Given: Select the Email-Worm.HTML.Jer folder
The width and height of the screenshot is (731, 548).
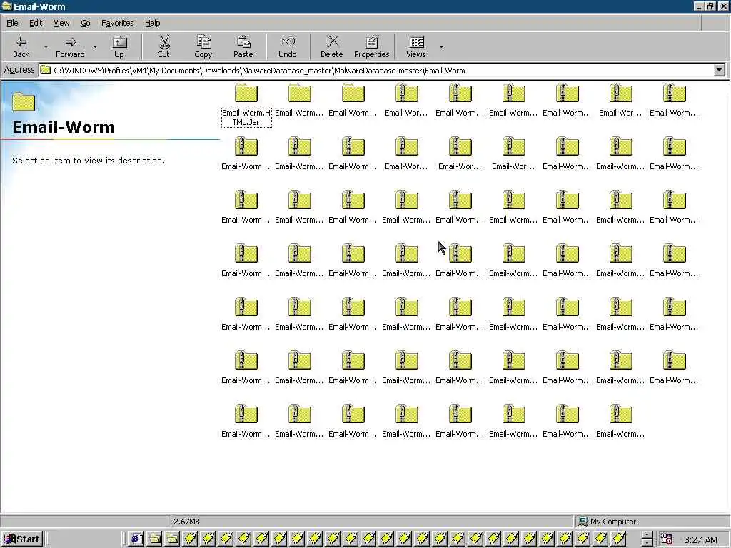Looking at the screenshot, I should click(246, 105).
